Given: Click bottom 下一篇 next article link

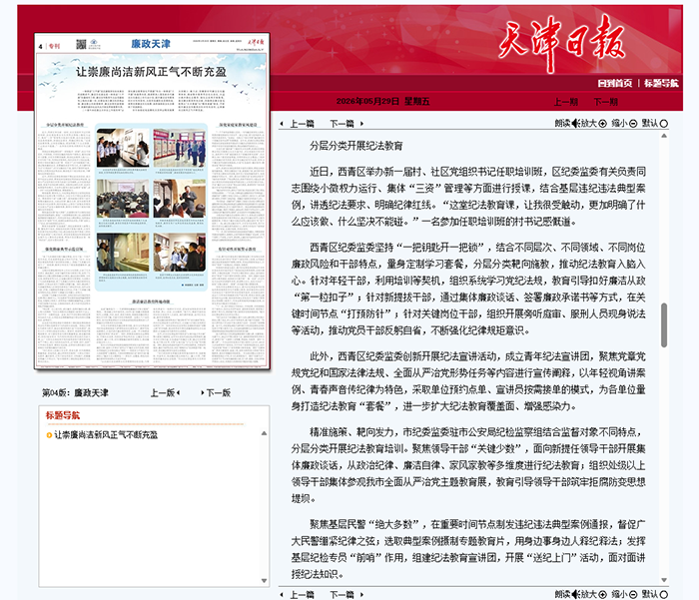Looking at the screenshot, I should (x=342, y=595).
